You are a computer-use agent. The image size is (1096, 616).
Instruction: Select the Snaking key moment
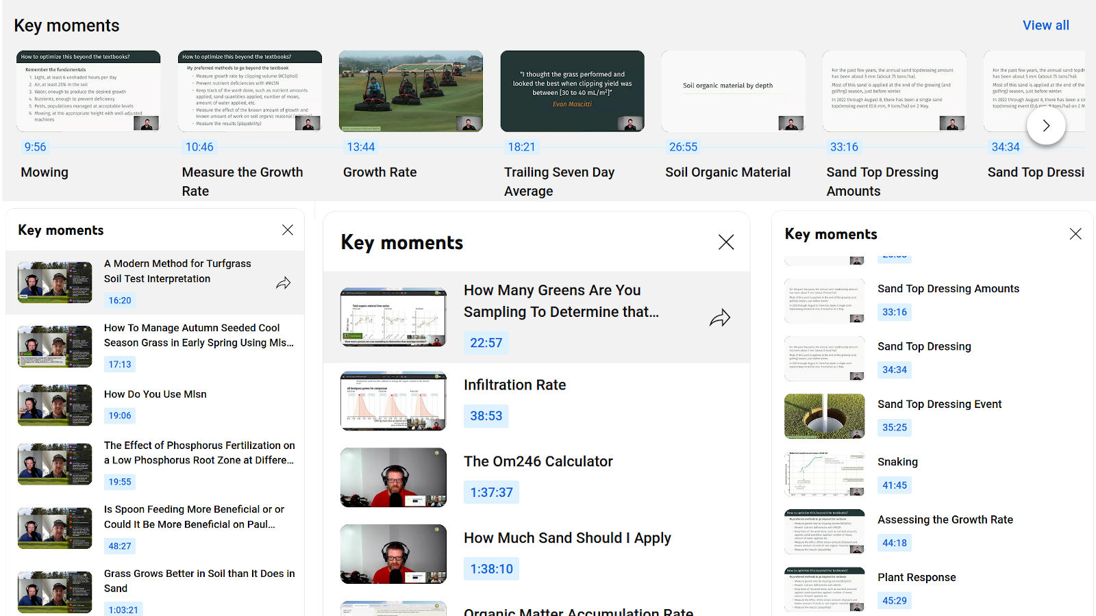point(897,461)
